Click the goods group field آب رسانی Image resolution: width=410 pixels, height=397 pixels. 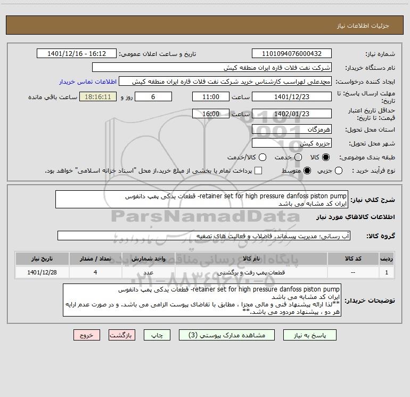[204, 236]
